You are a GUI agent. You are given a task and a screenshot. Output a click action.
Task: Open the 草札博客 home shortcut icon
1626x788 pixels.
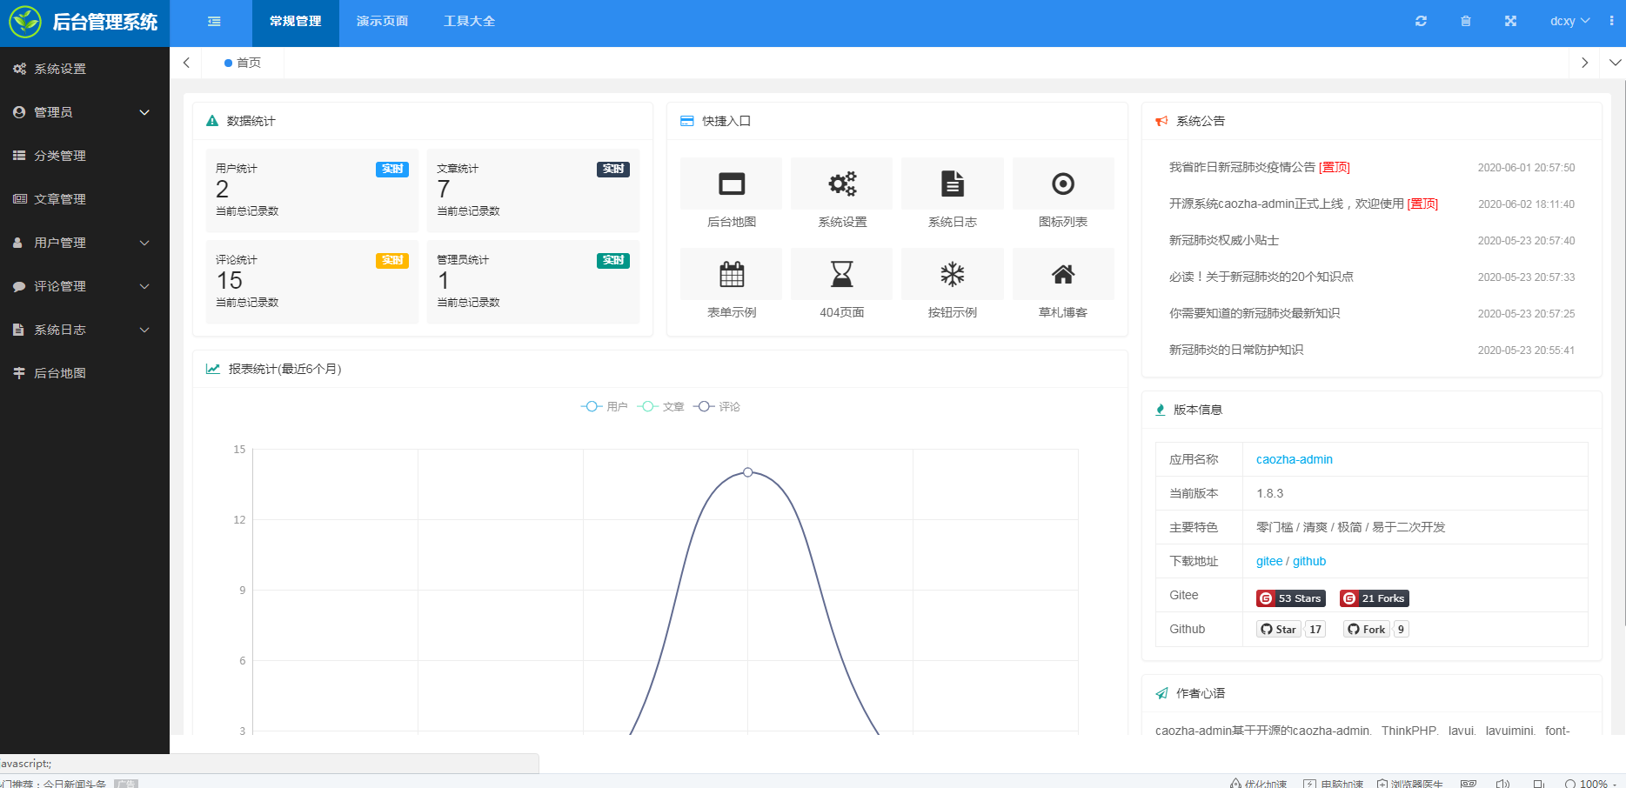(x=1062, y=275)
